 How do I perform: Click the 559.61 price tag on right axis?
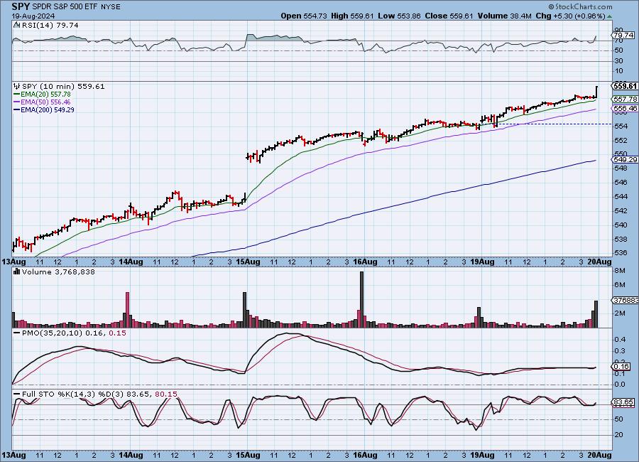pyautogui.click(x=625, y=86)
